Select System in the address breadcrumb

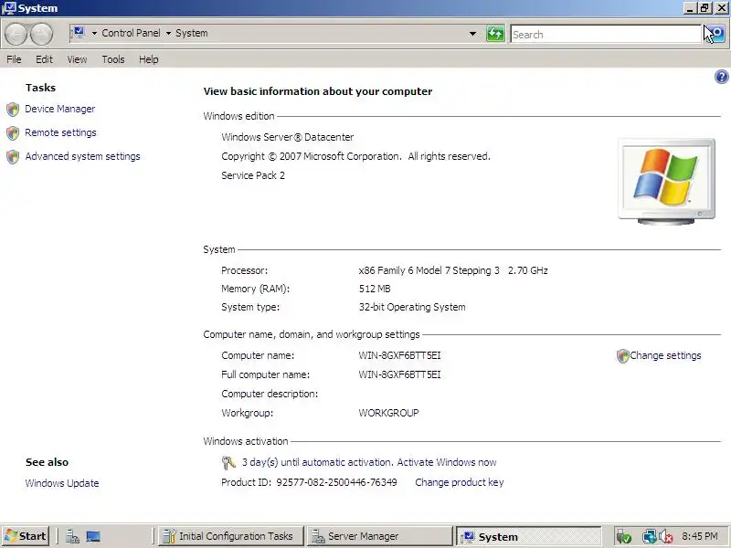pos(192,33)
